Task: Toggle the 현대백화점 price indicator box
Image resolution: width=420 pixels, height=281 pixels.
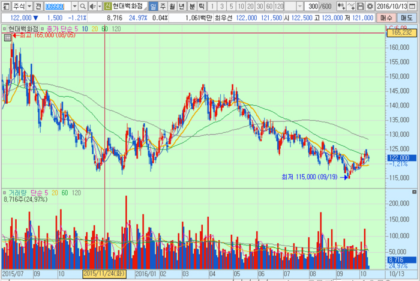Action: 5,29
